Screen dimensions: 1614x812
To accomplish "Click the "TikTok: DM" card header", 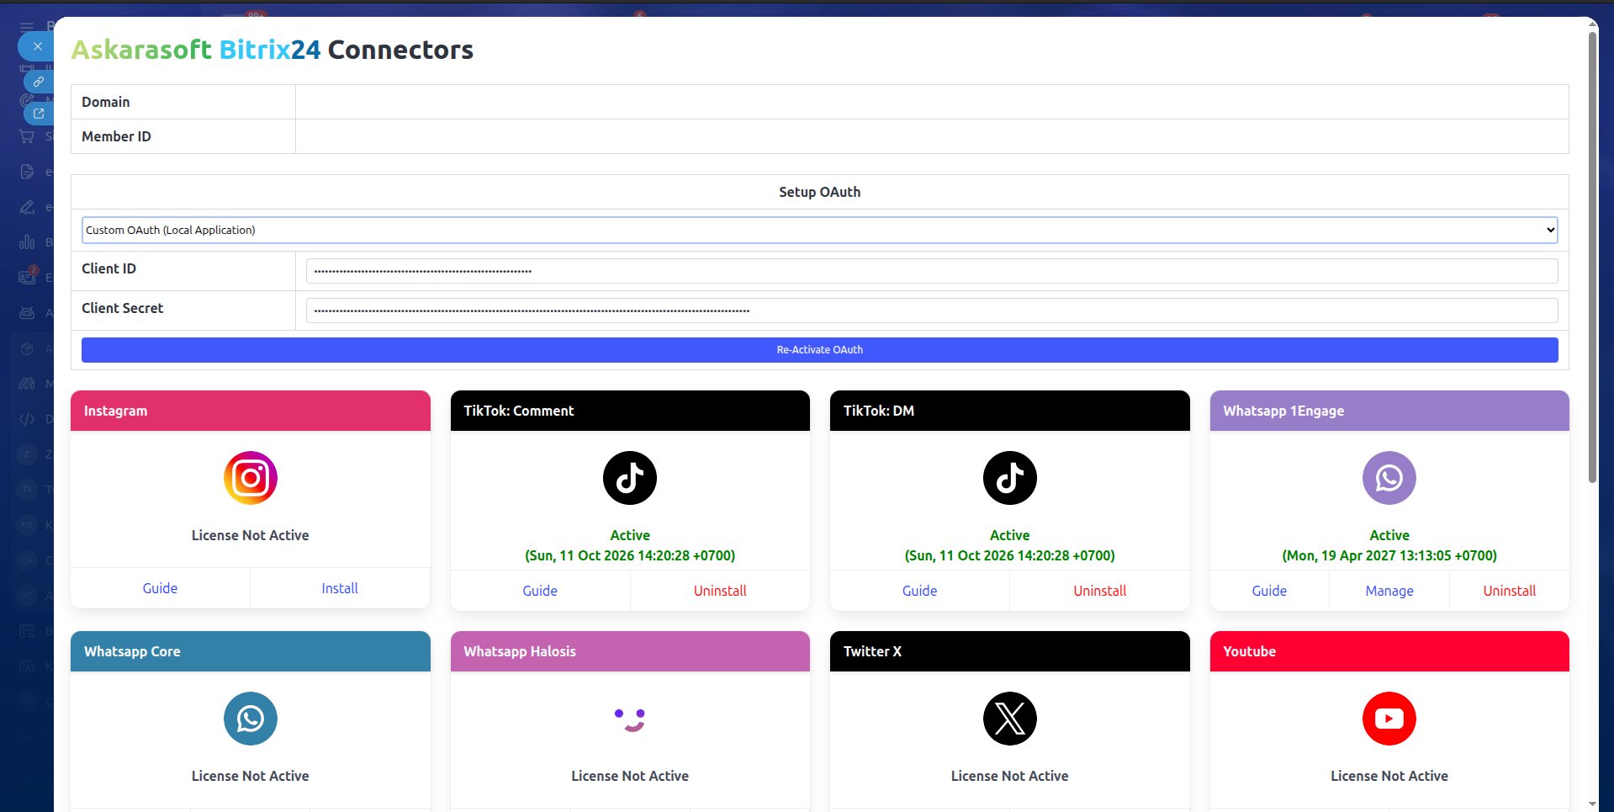I will (x=1010, y=411).
